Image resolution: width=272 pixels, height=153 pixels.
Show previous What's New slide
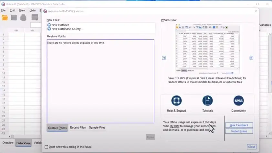pyautogui.click(x=164, y=58)
